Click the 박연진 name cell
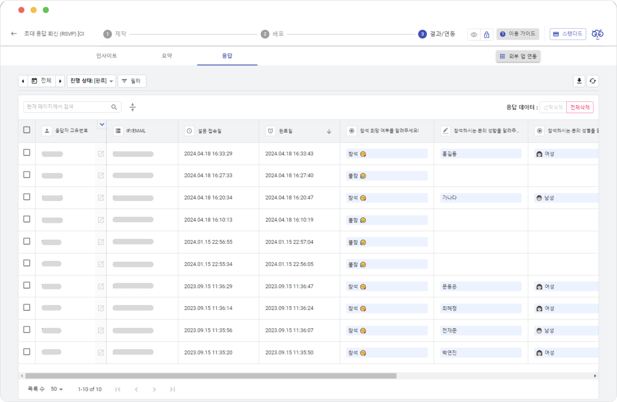This screenshot has height=402, width=617. coord(481,353)
